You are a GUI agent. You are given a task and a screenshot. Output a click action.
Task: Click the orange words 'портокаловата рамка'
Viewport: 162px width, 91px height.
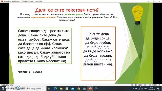point(43,17)
